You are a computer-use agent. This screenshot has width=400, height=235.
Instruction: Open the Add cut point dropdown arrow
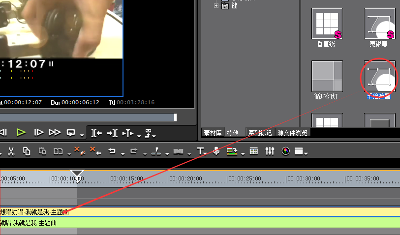click(167, 154)
